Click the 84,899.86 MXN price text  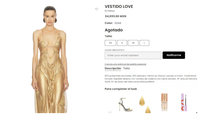click(116, 16)
